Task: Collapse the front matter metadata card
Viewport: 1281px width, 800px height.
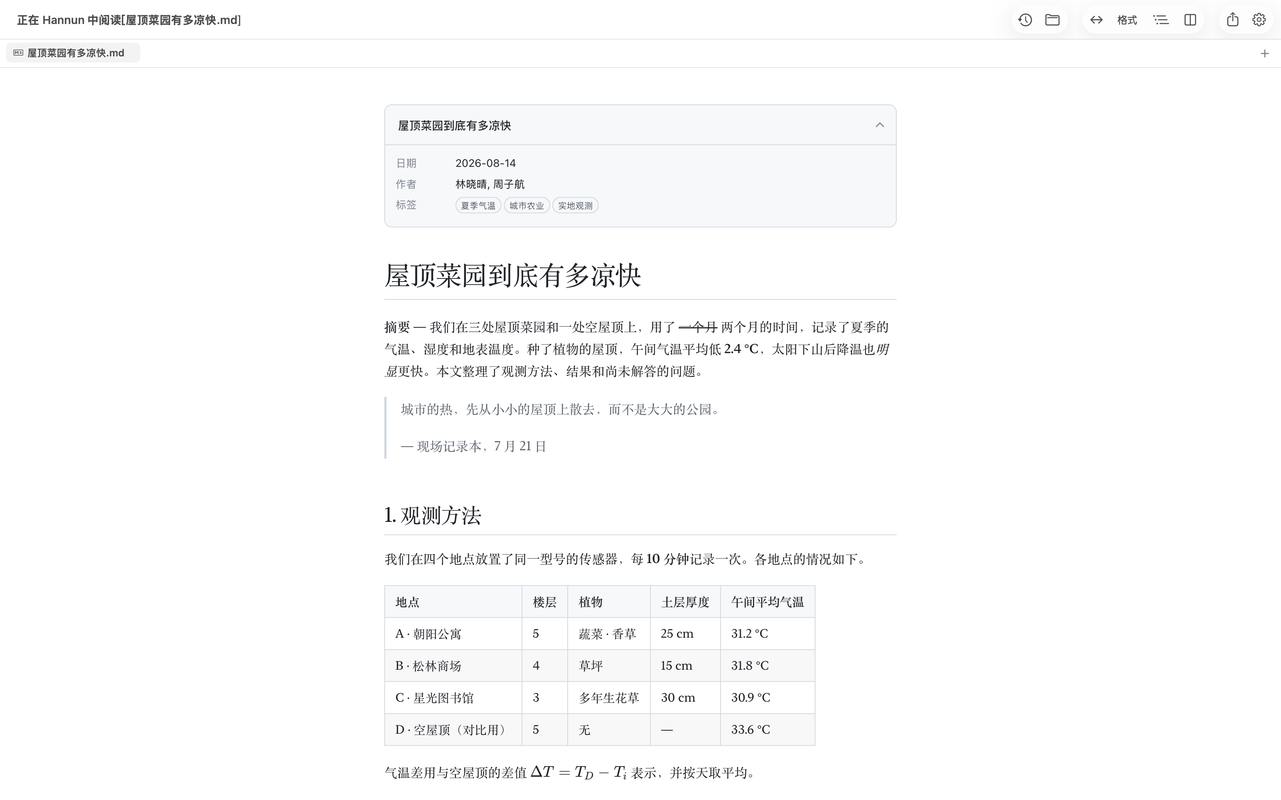Action: [x=880, y=125]
